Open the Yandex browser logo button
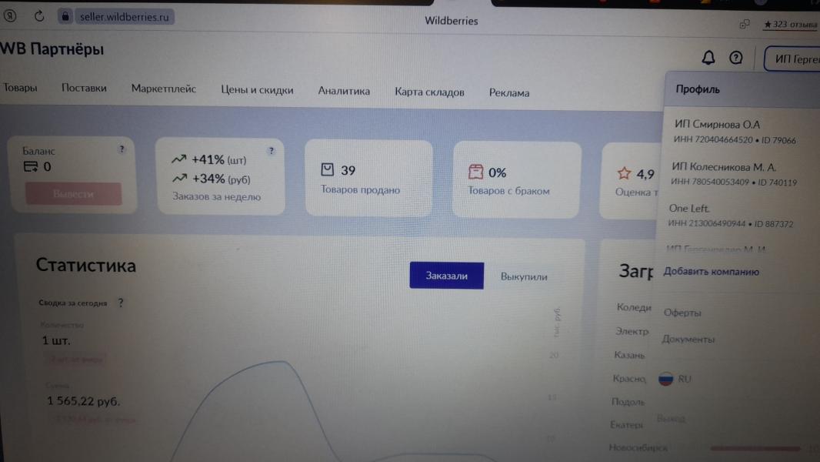The width and height of the screenshot is (820, 462). (x=9, y=15)
